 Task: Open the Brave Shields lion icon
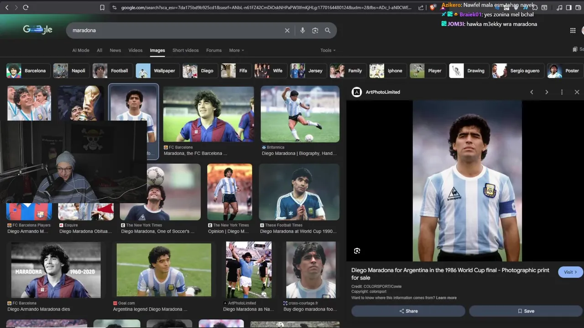coord(433,7)
